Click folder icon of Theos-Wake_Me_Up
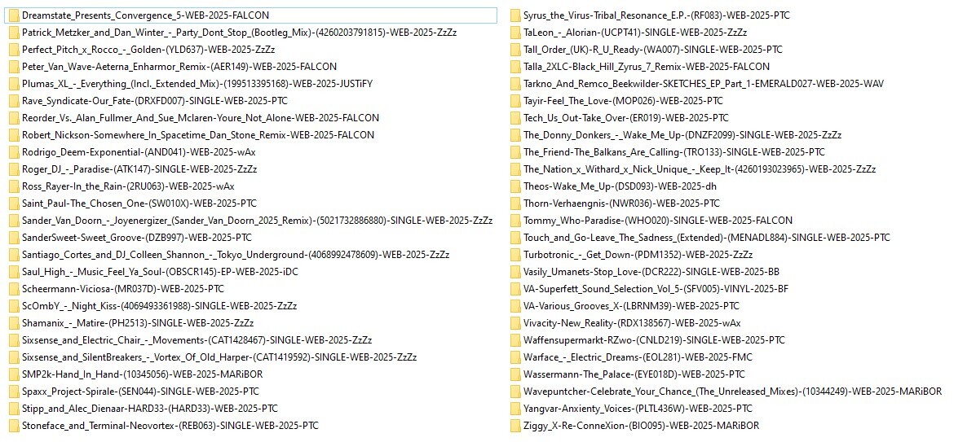 [515, 186]
